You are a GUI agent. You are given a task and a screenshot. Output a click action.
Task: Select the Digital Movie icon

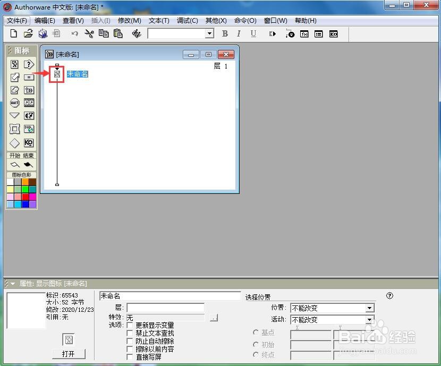click(29, 103)
